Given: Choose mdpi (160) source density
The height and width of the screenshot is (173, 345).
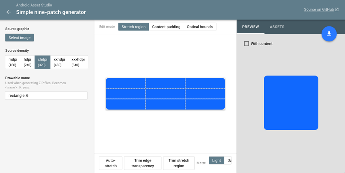Looking at the screenshot, I should tap(13, 62).
